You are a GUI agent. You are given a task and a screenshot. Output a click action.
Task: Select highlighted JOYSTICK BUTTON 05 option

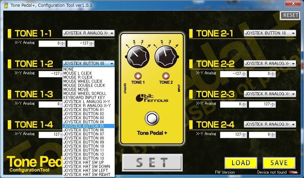pyautogui.click(x=88, y=126)
